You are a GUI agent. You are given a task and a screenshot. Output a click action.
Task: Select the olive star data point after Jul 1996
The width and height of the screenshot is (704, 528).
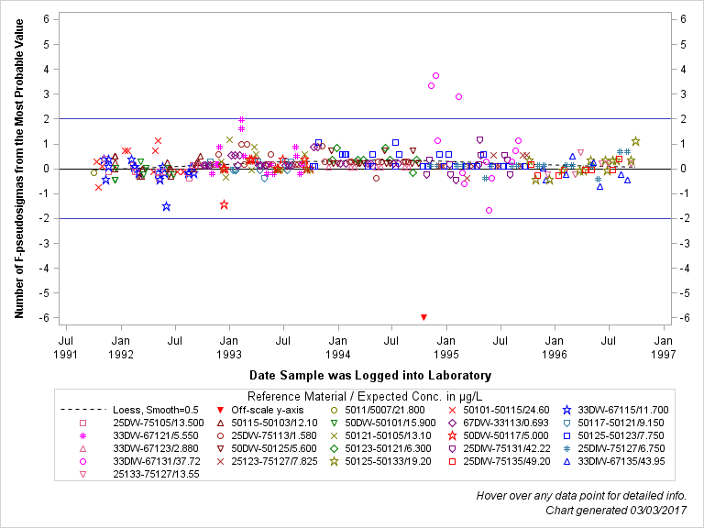click(635, 141)
